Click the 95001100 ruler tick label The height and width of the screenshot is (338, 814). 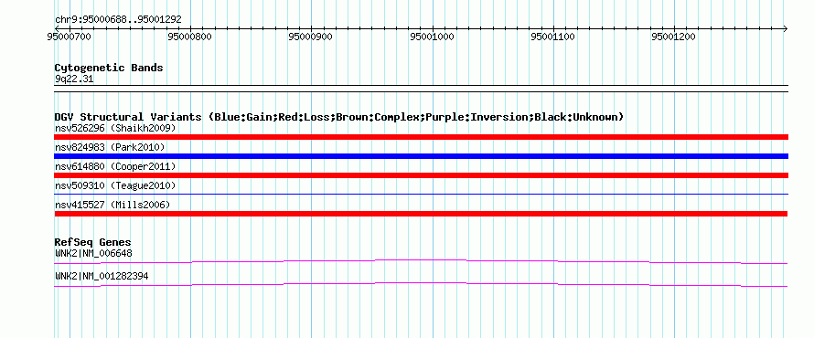pyautogui.click(x=553, y=37)
